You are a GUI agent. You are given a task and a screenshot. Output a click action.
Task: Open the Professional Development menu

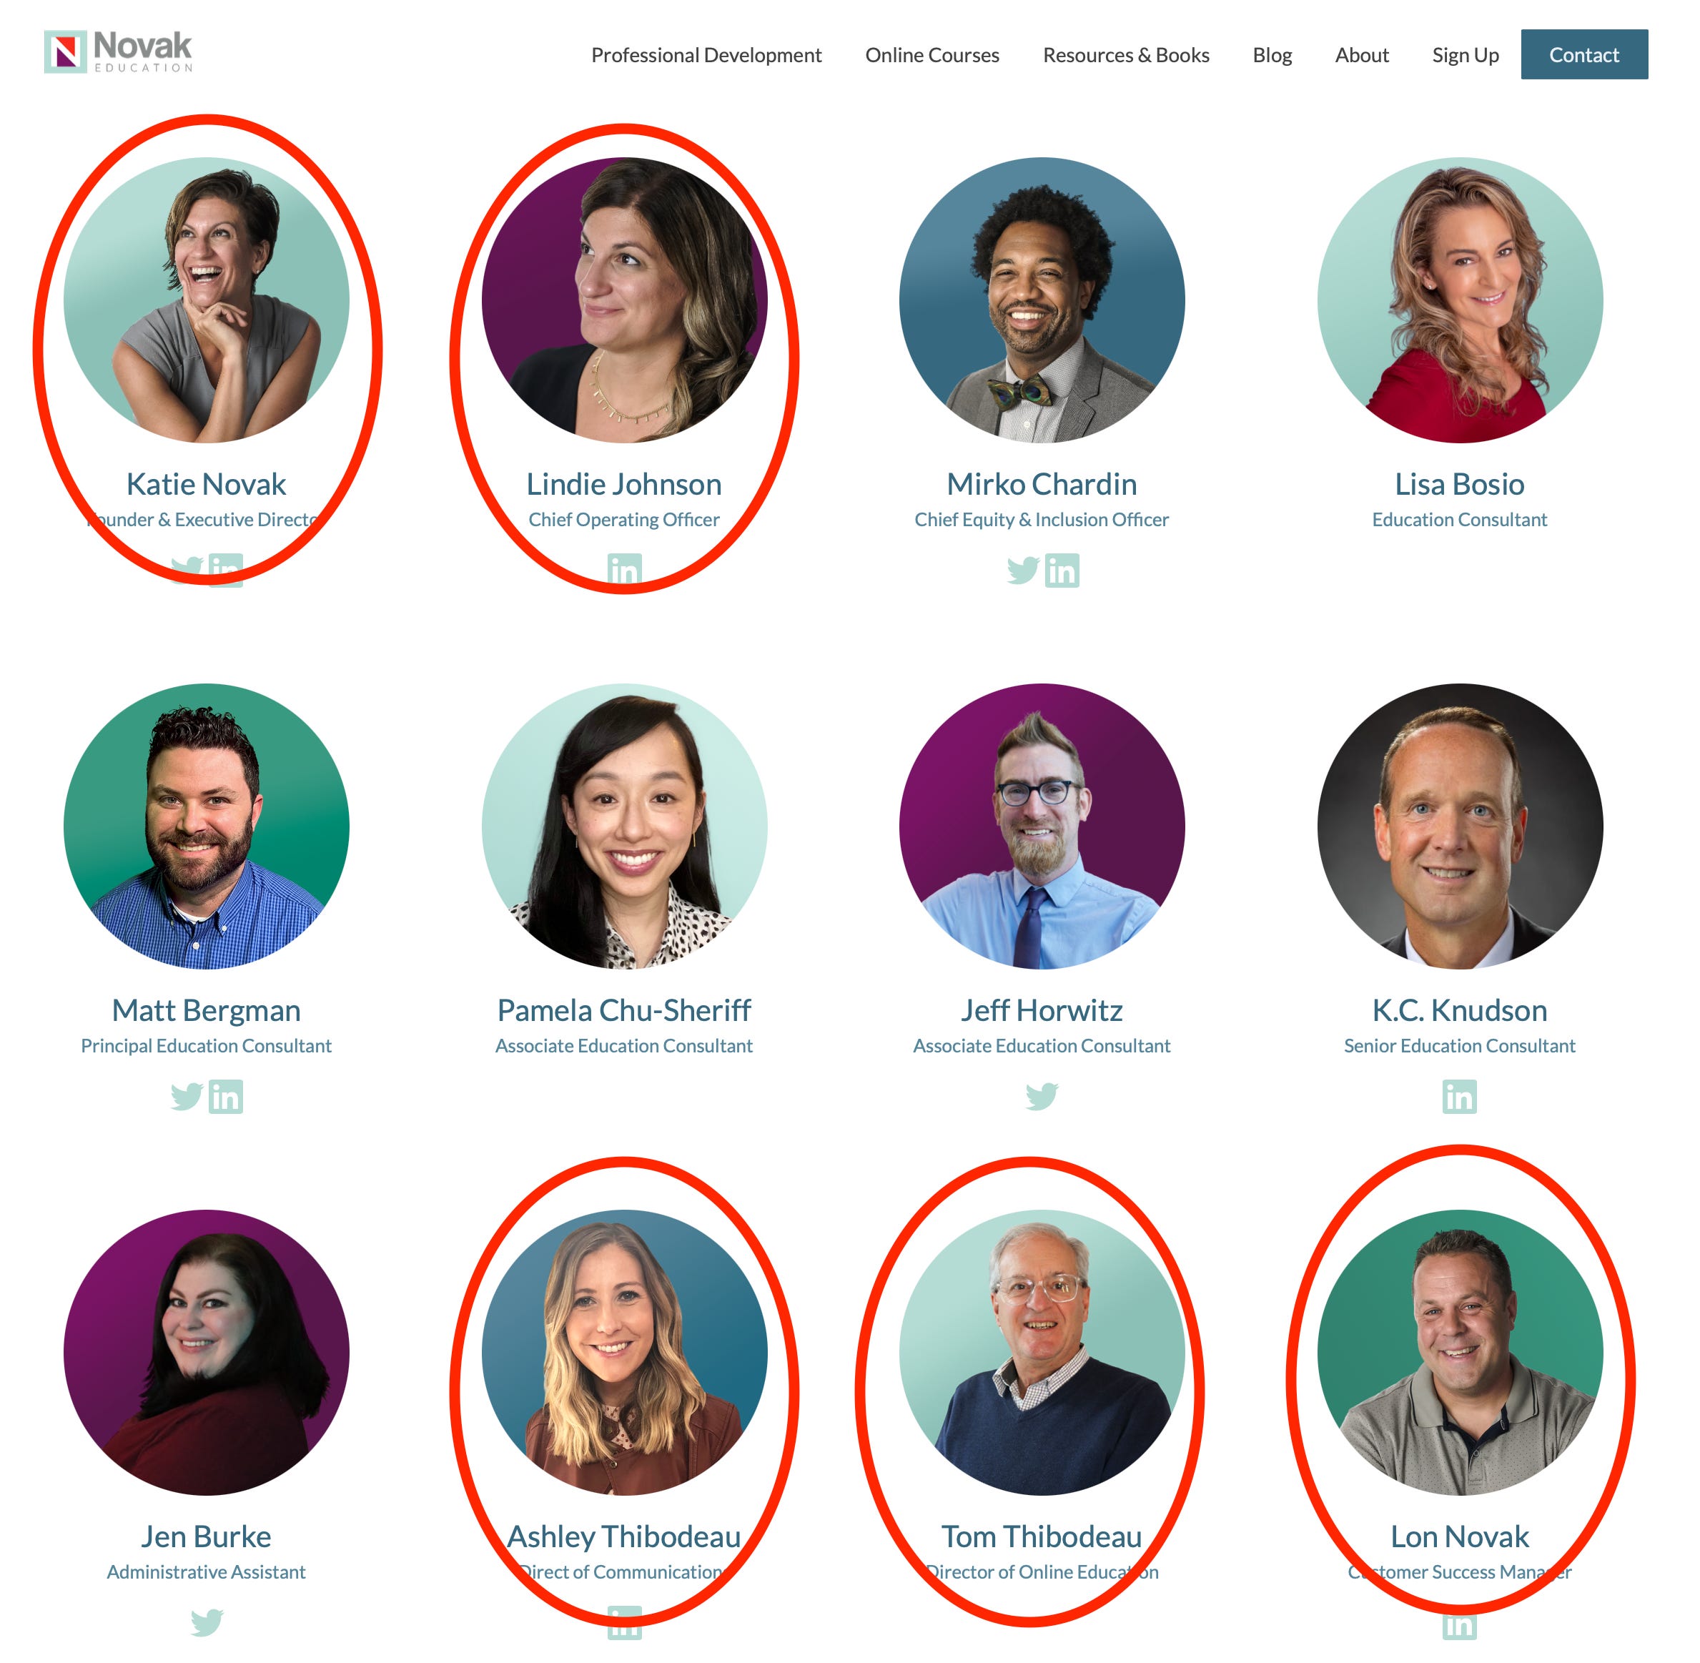coord(706,55)
